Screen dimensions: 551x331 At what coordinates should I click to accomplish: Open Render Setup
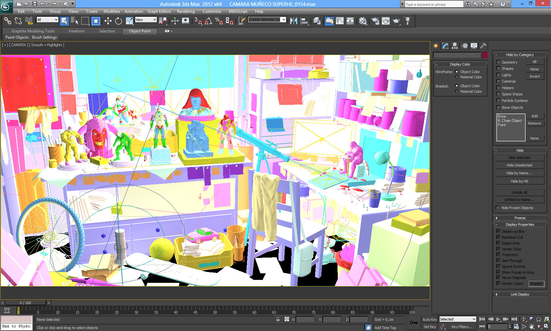click(x=375, y=21)
